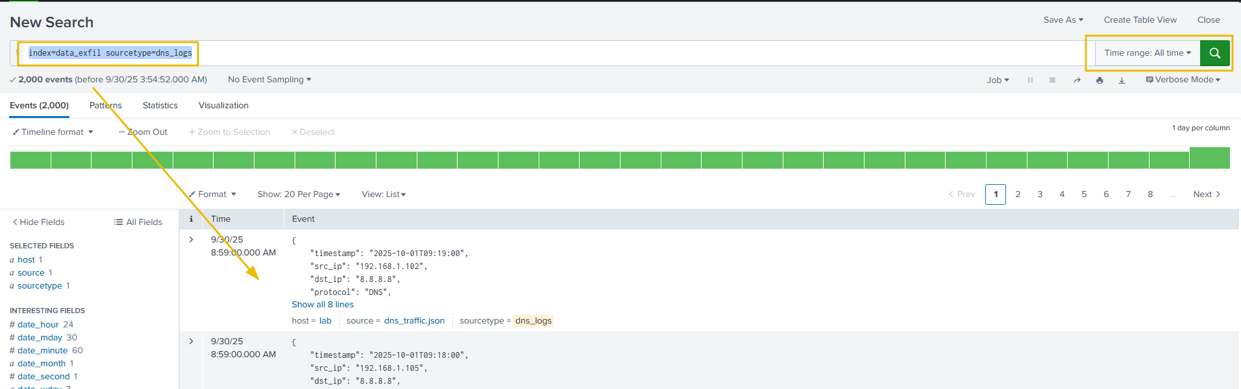Screen dimensions: 1241x389
Task: Expand the first event row chevron
Action: click(191, 240)
